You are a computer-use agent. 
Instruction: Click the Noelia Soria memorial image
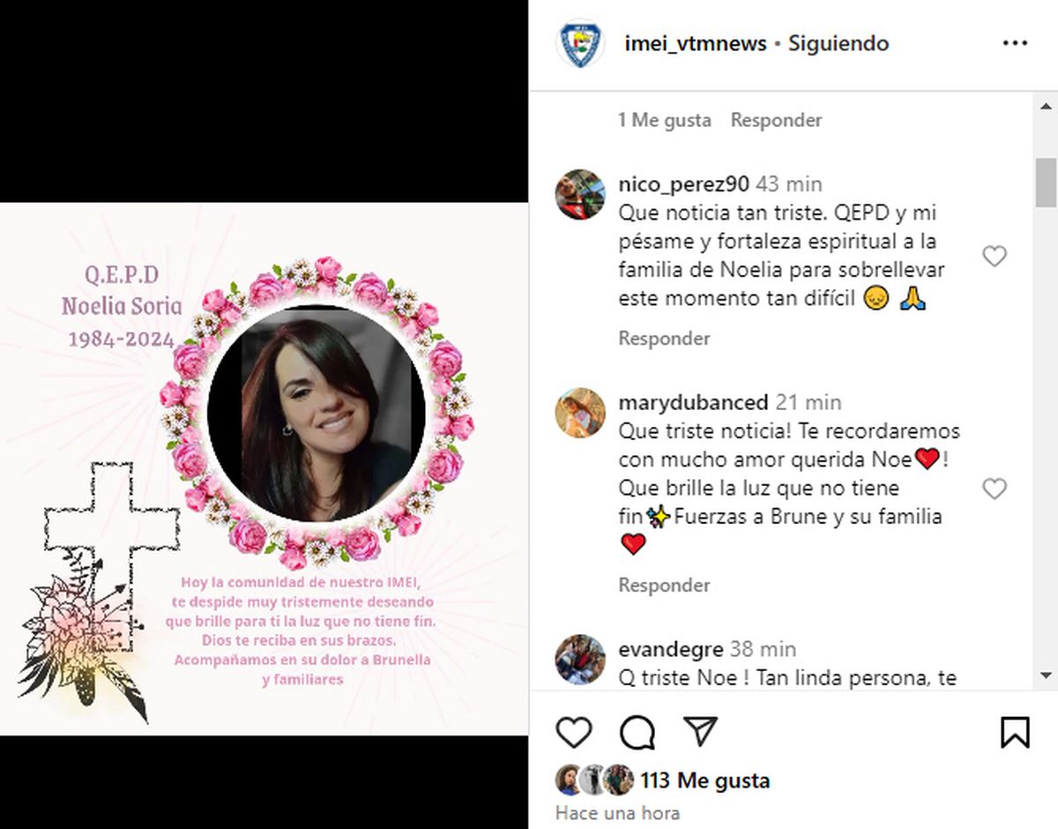(264, 468)
